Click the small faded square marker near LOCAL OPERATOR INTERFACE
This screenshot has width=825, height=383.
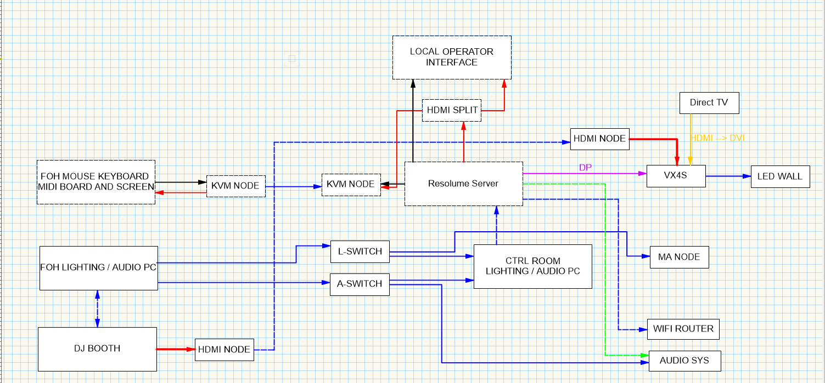click(292, 59)
